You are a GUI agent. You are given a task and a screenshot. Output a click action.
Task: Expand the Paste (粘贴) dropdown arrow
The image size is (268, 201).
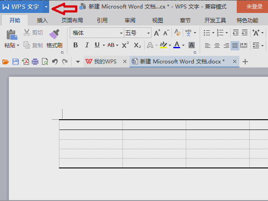[x=18, y=46]
